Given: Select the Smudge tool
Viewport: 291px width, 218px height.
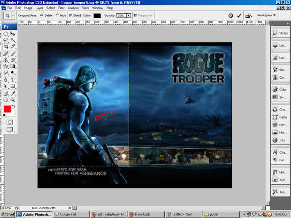Looking at the screenshot, I should tap(6, 73).
